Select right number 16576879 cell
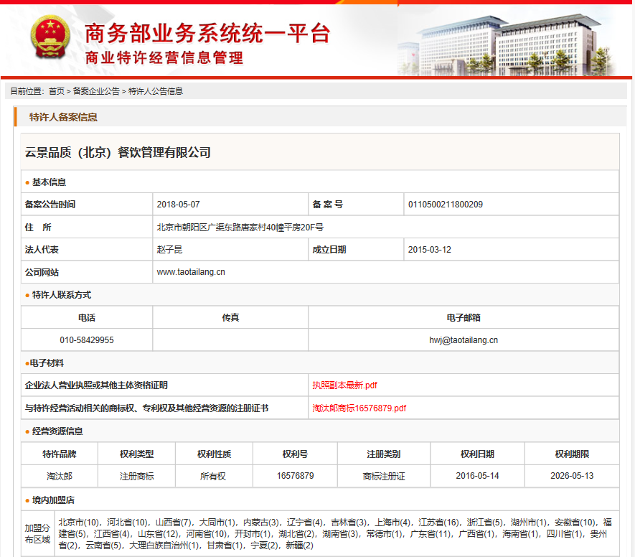The height and width of the screenshot is (557, 635). coord(295,476)
